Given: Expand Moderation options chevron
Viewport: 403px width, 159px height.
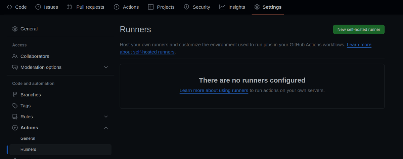Looking at the screenshot, I should [106, 67].
